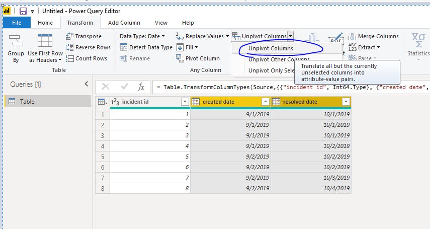This screenshot has height=229, width=430.
Task: Click the Transpose button
Action: click(x=83, y=36)
